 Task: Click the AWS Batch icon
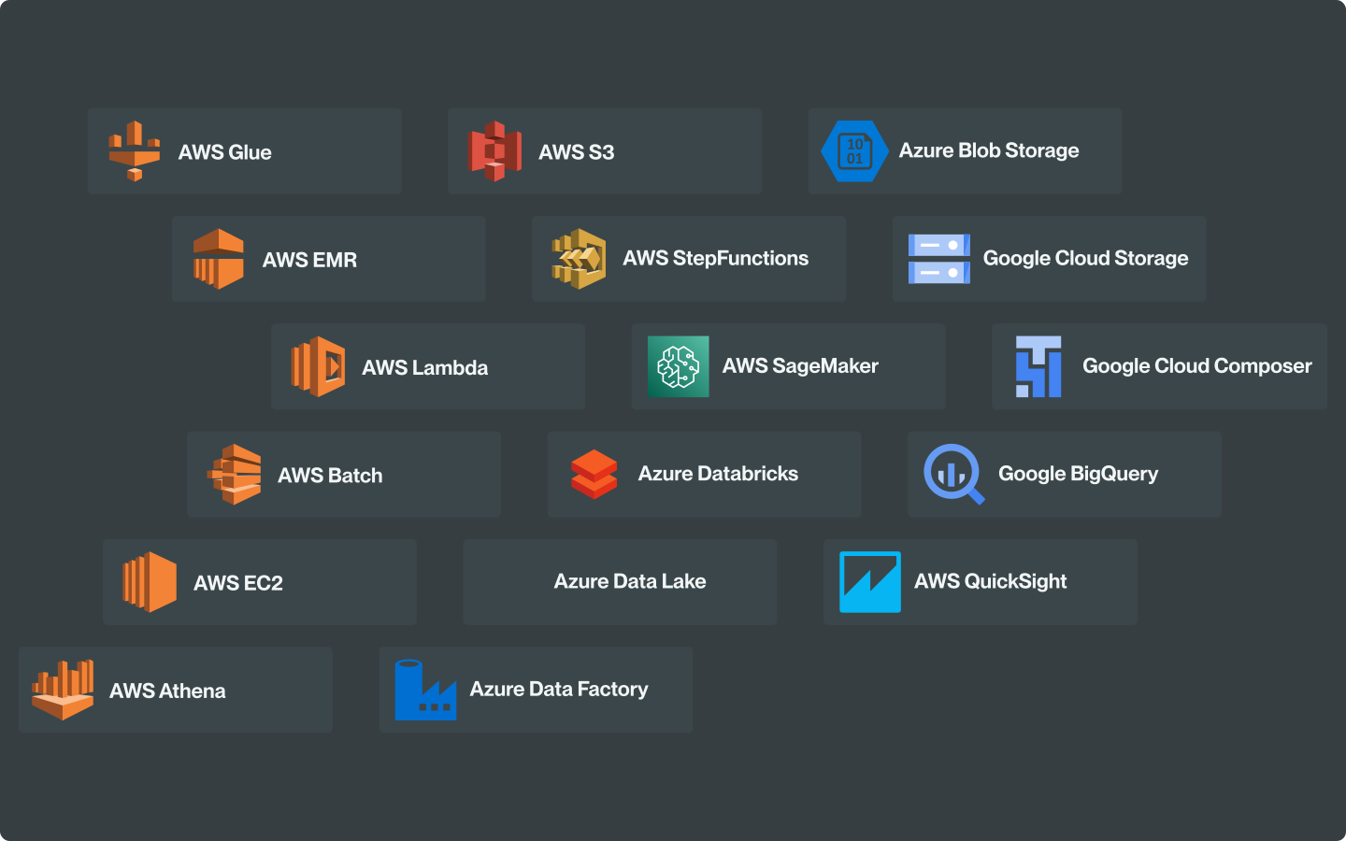coord(234,474)
